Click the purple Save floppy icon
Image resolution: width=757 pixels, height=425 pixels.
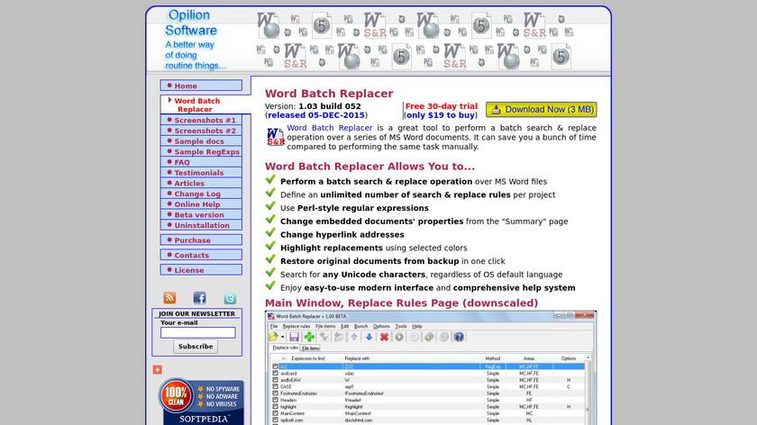point(294,337)
